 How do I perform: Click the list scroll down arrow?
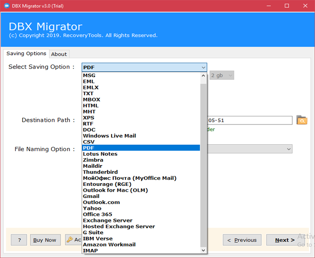(x=203, y=250)
